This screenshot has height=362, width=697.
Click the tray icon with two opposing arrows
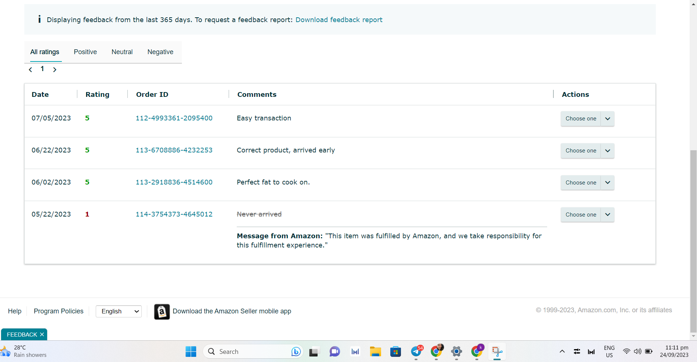(x=577, y=351)
